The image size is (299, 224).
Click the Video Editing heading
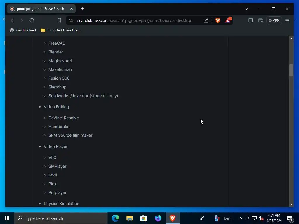[56, 107]
